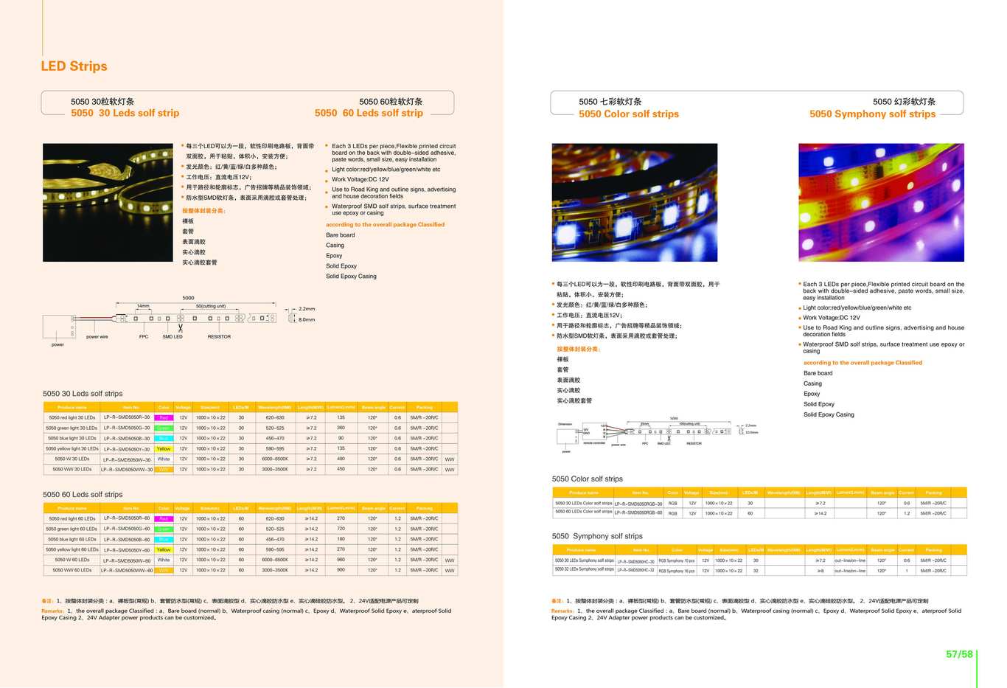Select cell '5050 red light 30 LEDs'

(72, 417)
